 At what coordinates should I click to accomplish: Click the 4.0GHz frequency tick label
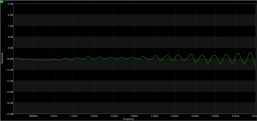[175, 116]
